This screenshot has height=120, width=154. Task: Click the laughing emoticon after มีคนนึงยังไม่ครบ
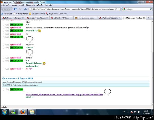click(44, 63)
